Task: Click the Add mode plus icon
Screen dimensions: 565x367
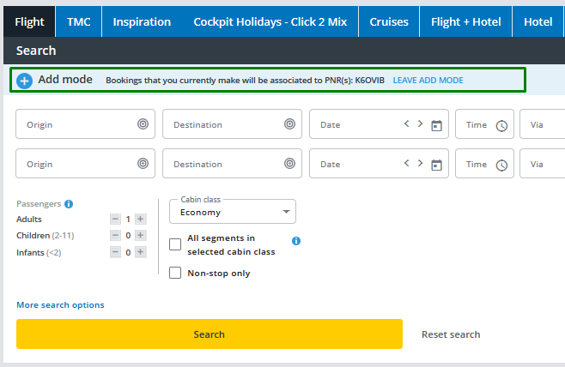Action: pos(25,81)
